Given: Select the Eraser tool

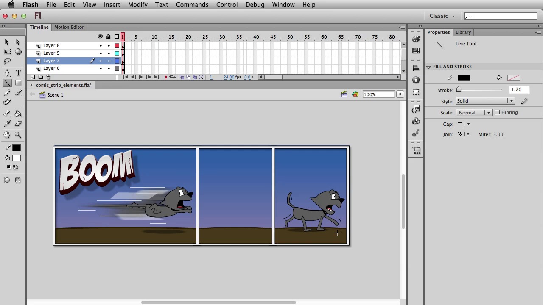Looking at the screenshot, I should pos(18,124).
